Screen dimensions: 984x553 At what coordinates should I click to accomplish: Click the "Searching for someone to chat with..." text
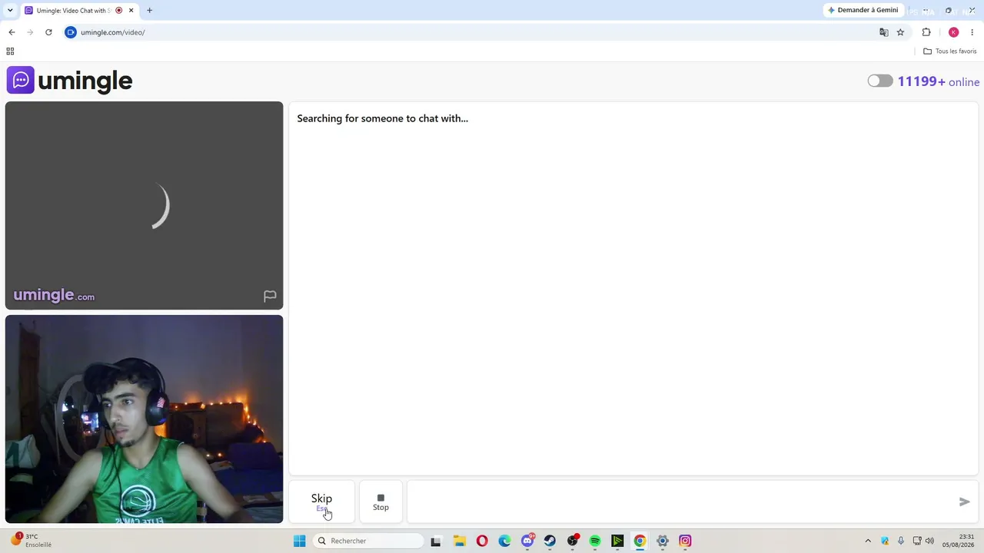pyautogui.click(x=382, y=118)
